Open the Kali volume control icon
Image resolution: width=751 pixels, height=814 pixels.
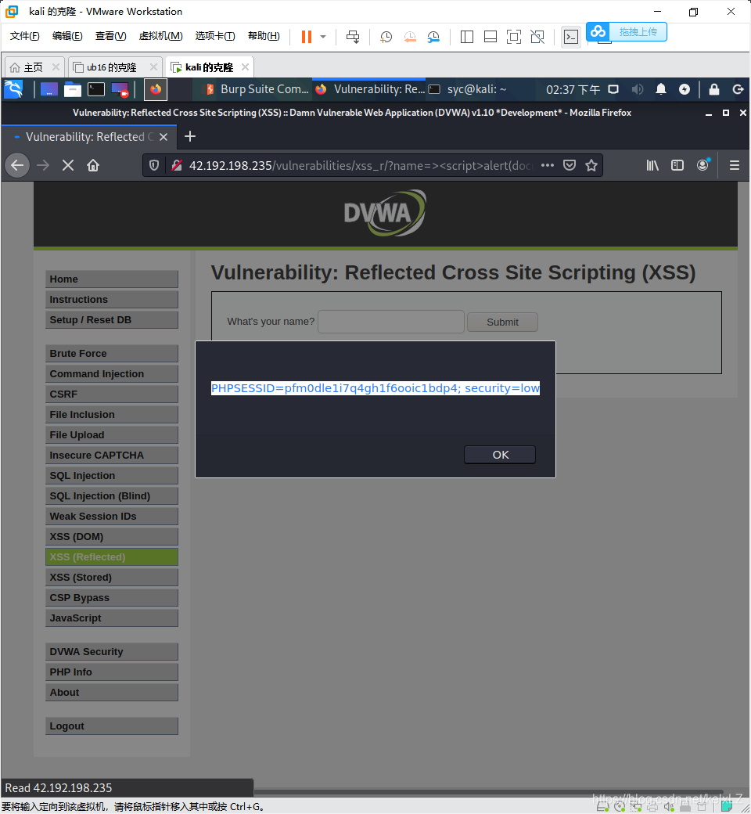(638, 89)
